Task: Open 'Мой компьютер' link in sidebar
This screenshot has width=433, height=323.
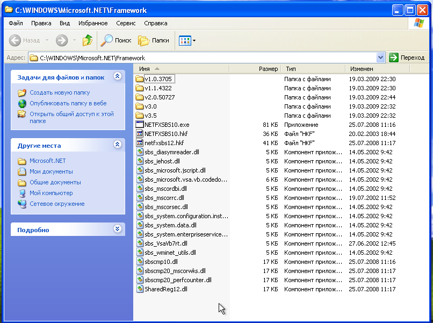Action: [51, 193]
